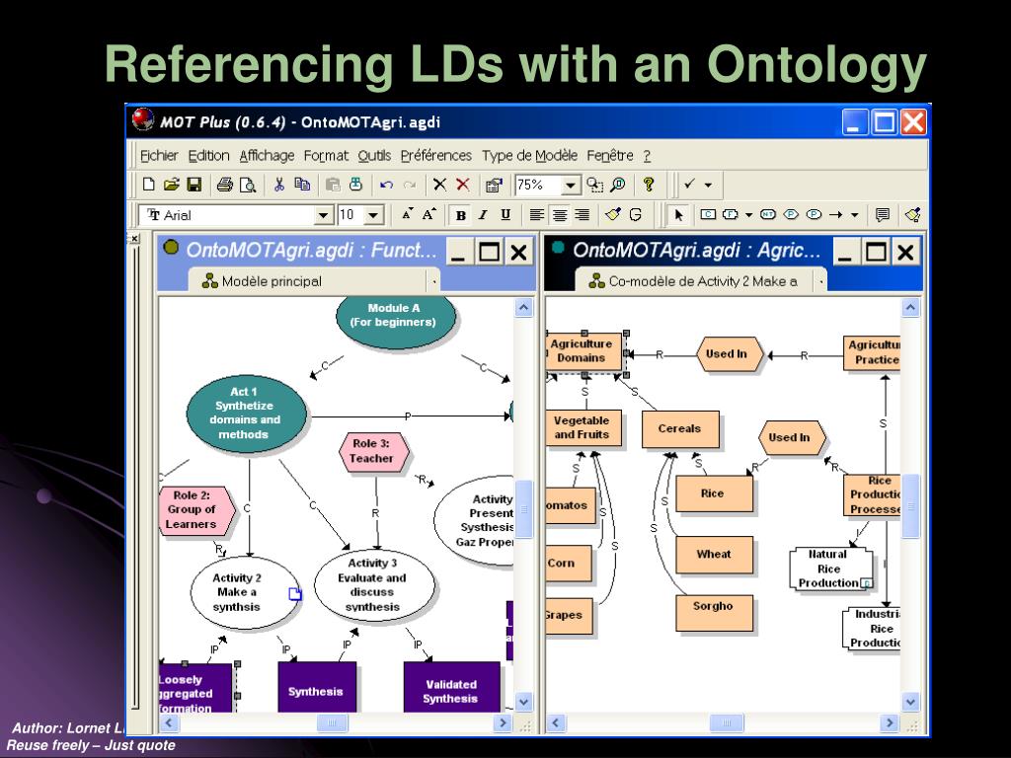Increase font size with the large A icon

429,214
